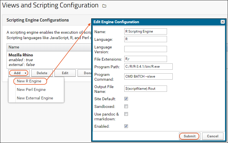Click the File Extensions input box
228x143 pixels.
pyautogui.click(x=145, y=59)
